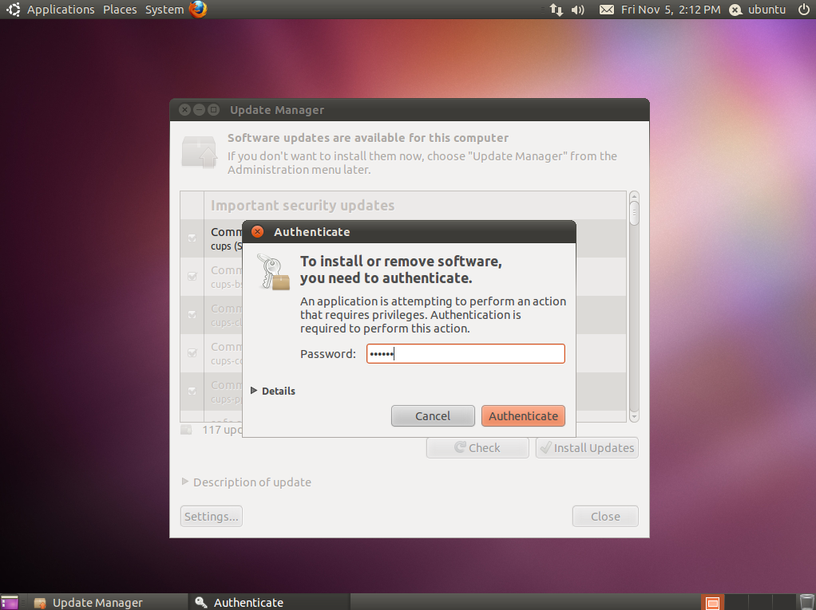Toggle the cups security update checkbox
The width and height of the screenshot is (816, 610).
pyautogui.click(x=192, y=238)
